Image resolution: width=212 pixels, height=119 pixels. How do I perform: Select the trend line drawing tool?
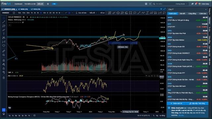click(4, 22)
